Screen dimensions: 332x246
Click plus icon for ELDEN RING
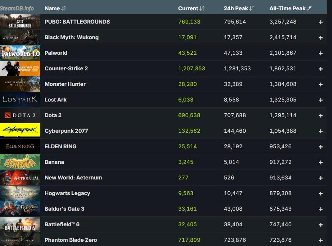pos(321,147)
